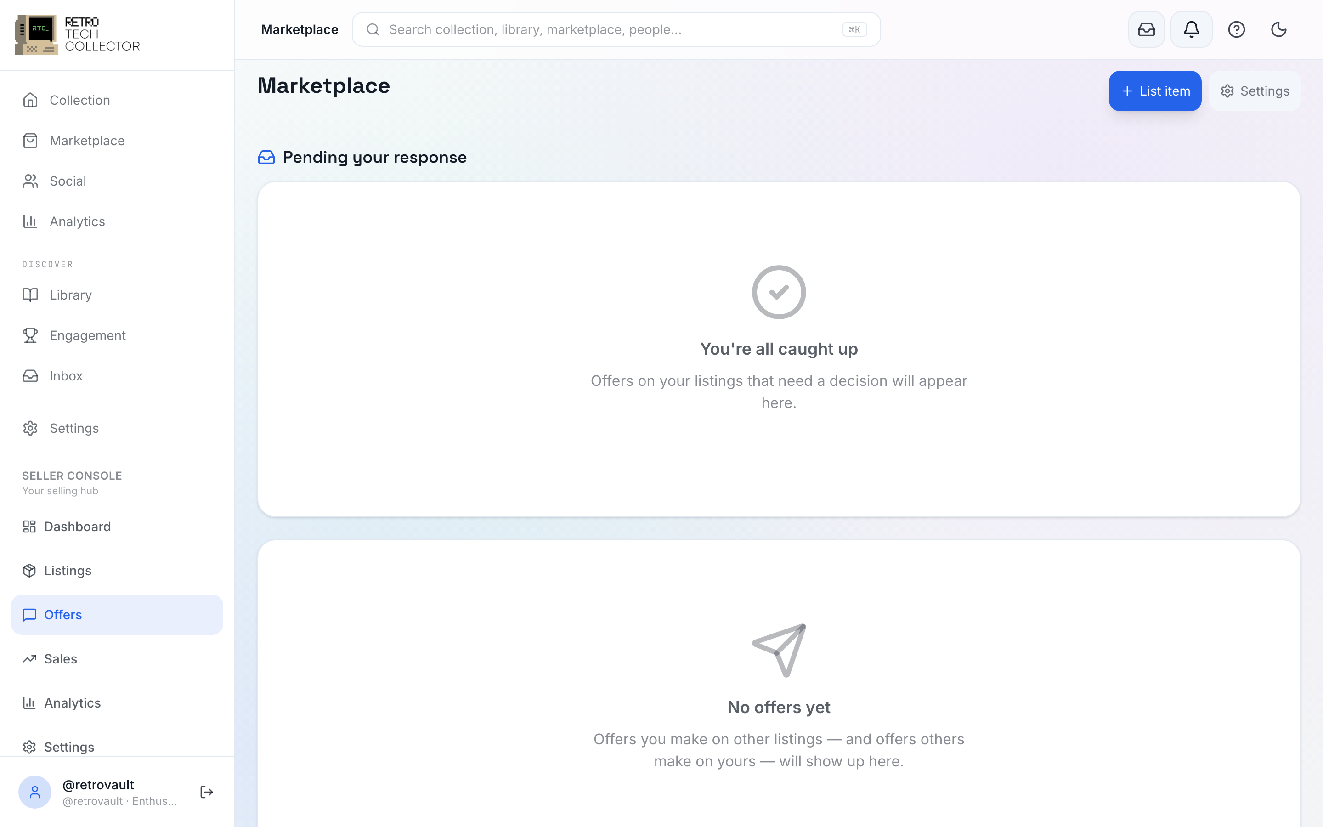Click the Social people icon

pos(30,181)
